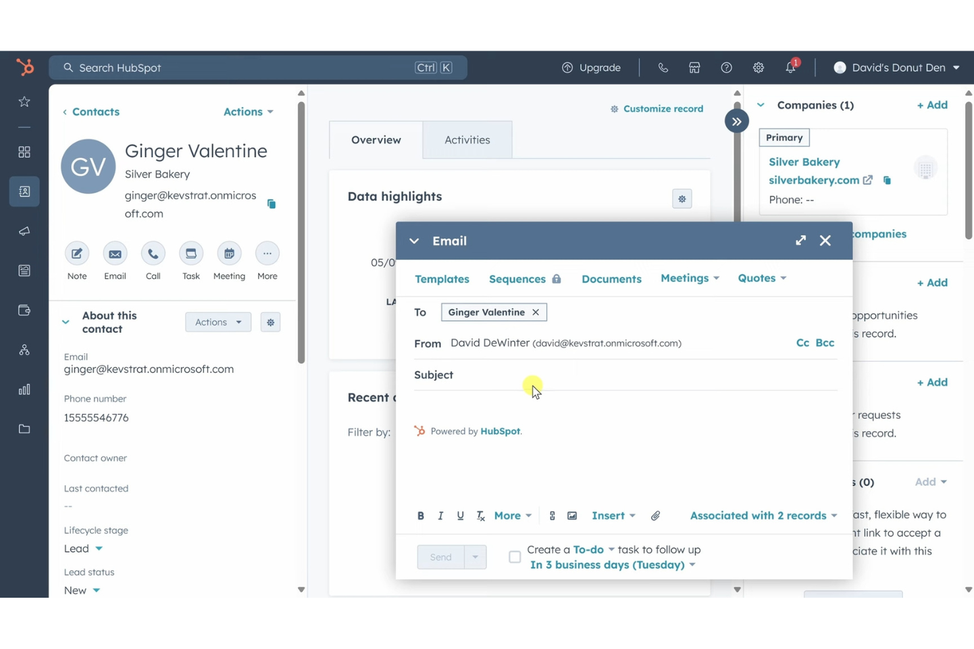974x649 pixels.
Task: Log a Call using the Call icon
Action: (x=153, y=255)
